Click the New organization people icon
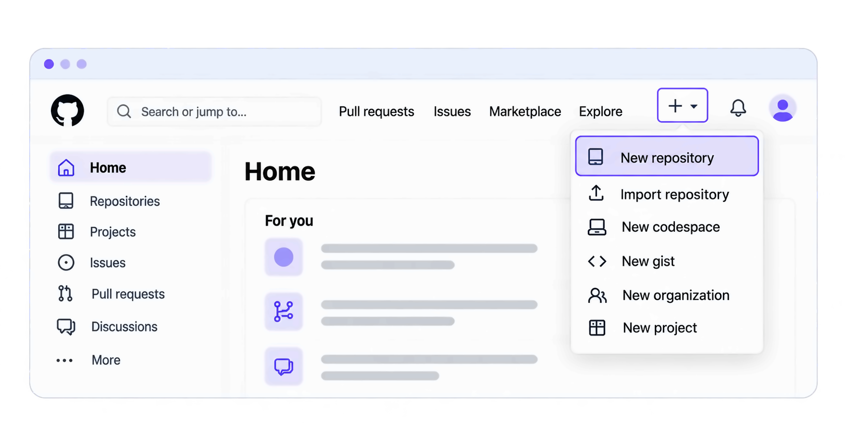 click(x=597, y=296)
